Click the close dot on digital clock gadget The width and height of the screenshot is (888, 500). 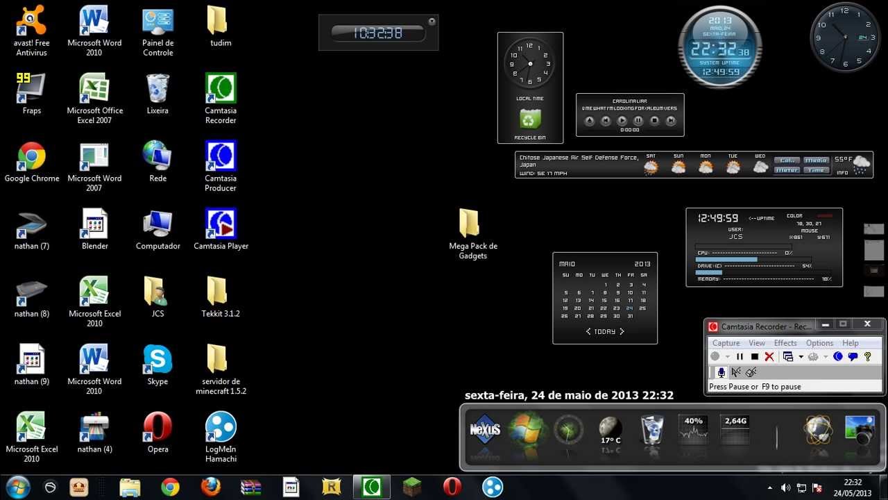[432, 22]
